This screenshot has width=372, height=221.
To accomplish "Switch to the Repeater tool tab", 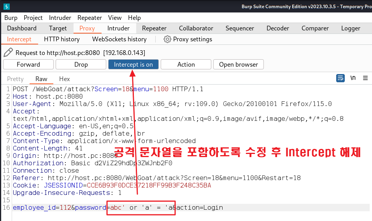I will [x=154, y=28].
